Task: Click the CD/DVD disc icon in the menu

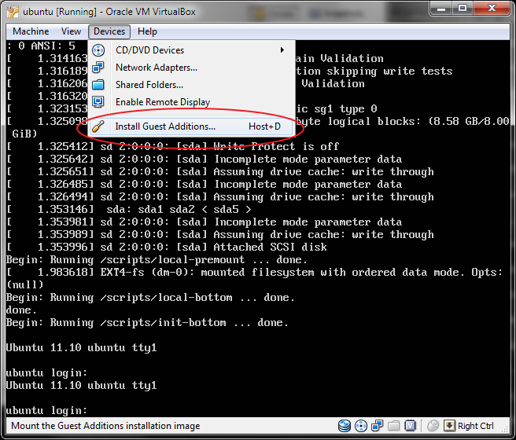Action: 98,50
